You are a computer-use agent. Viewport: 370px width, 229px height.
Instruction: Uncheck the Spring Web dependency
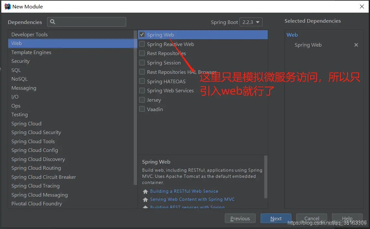click(142, 35)
